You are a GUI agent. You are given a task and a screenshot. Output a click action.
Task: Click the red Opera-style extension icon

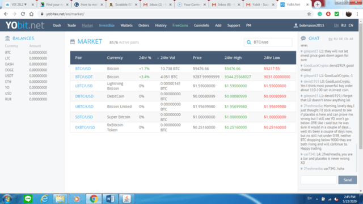[328, 14]
